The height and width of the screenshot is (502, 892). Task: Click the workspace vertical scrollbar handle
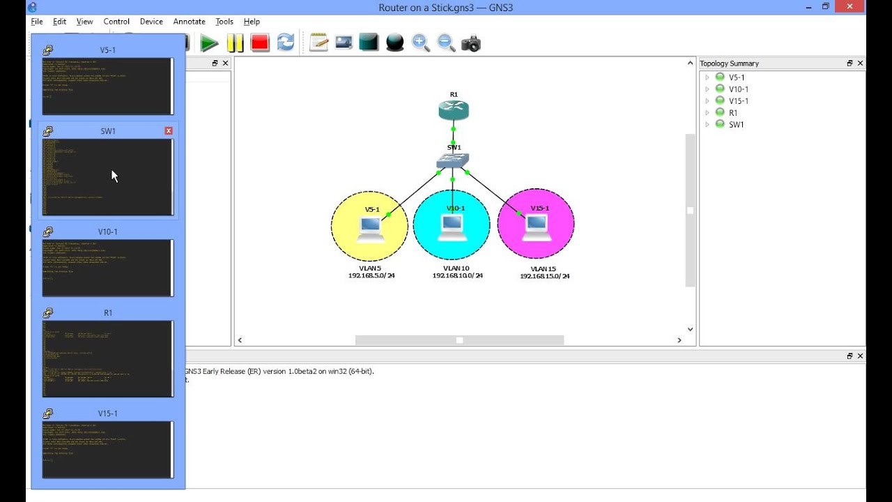[x=691, y=211]
